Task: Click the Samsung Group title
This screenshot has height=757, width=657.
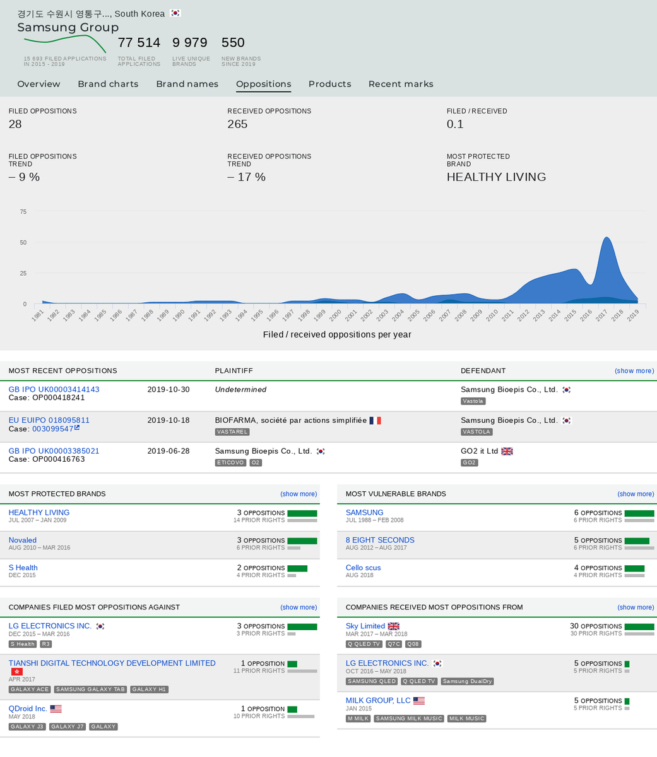Action: coord(68,27)
